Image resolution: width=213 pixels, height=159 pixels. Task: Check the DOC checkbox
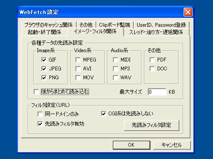coord(152,69)
